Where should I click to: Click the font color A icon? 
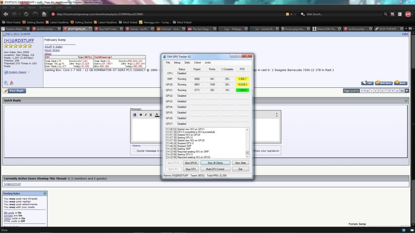pyautogui.click(x=157, y=114)
